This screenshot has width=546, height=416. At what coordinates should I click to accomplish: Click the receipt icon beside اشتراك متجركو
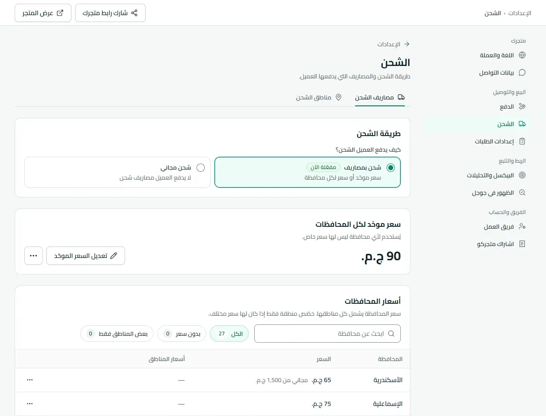click(x=522, y=244)
